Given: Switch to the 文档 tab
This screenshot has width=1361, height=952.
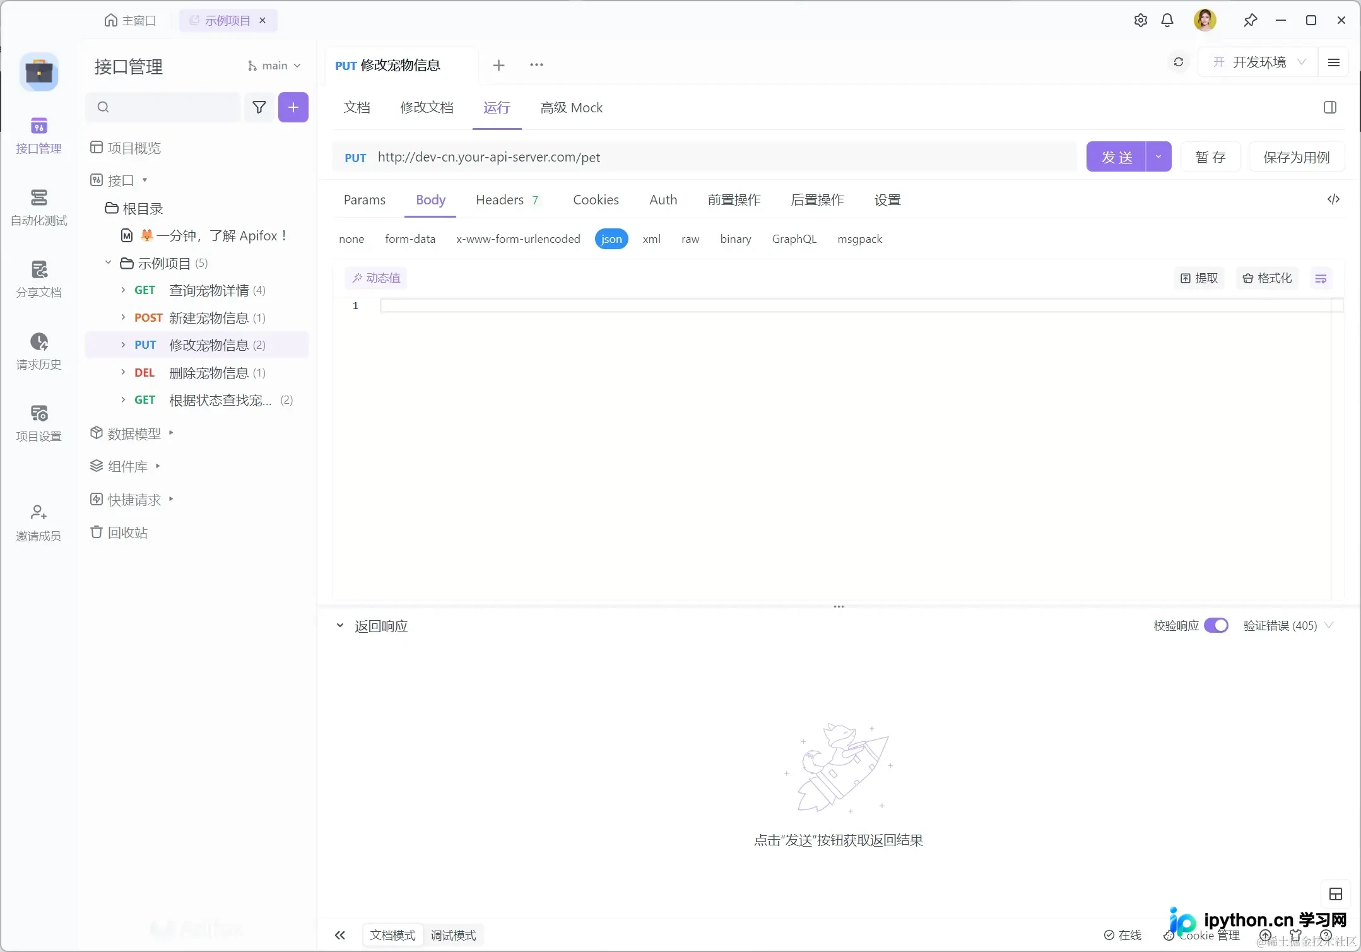Looking at the screenshot, I should [x=356, y=108].
